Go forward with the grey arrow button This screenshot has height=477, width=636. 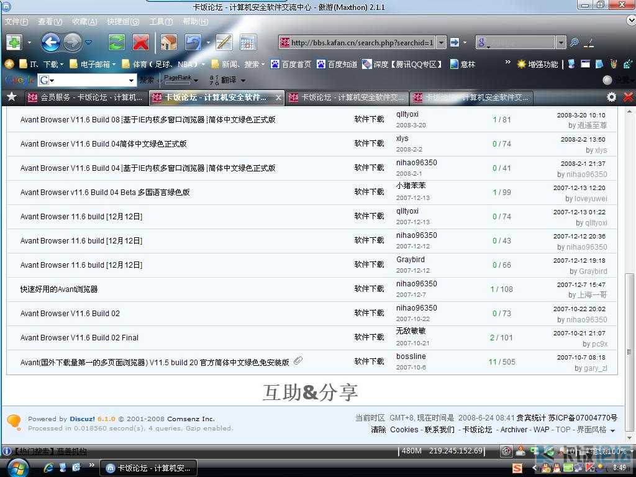click(73, 42)
